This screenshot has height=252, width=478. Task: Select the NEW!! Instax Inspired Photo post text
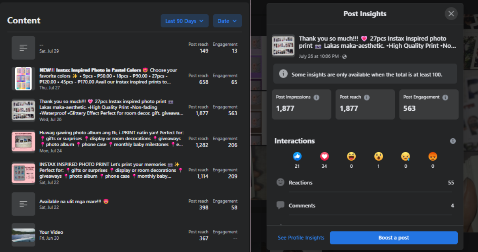[x=108, y=76]
